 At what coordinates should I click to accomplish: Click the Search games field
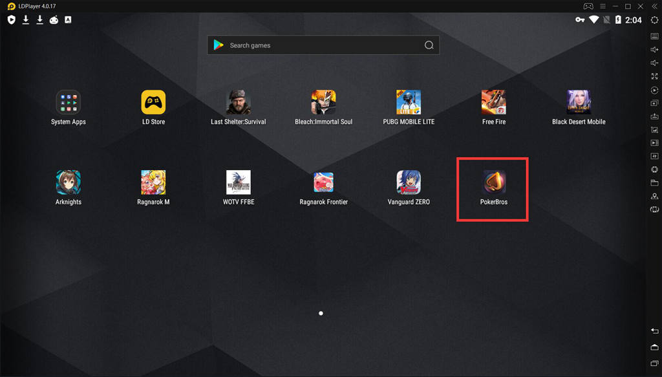point(323,45)
